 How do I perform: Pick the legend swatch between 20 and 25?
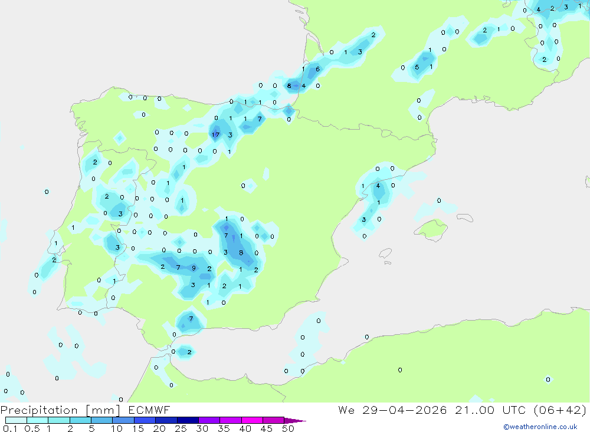coord(166,420)
